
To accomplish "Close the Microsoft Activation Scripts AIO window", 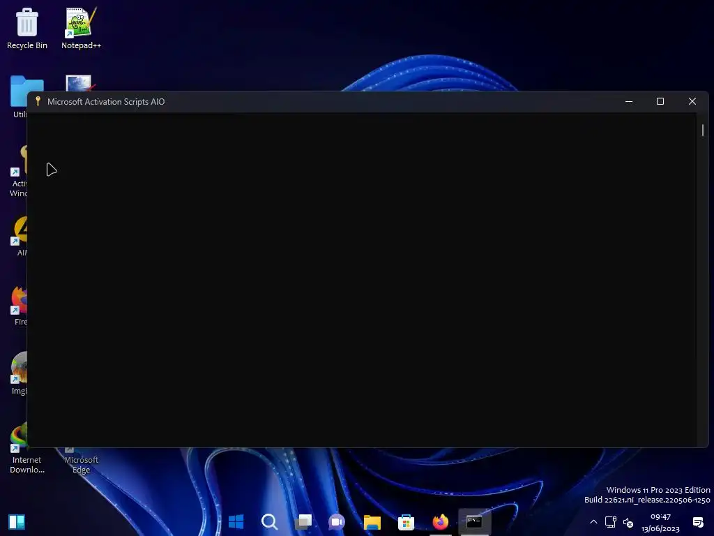I will pos(692,101).
